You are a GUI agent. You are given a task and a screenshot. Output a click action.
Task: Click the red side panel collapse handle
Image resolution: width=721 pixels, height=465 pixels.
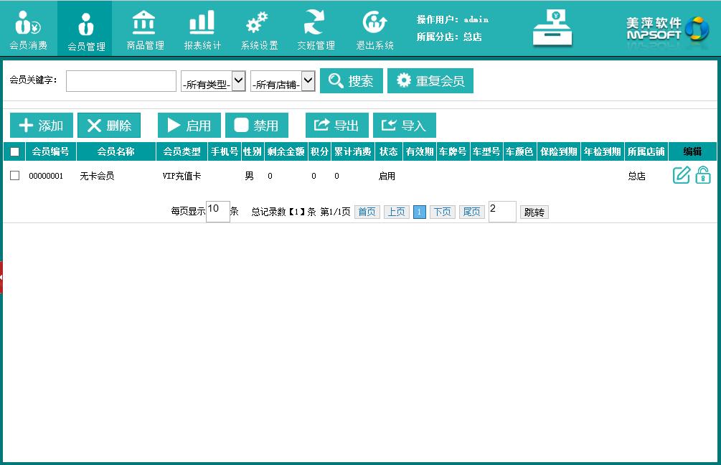click(x=1, y=277)
